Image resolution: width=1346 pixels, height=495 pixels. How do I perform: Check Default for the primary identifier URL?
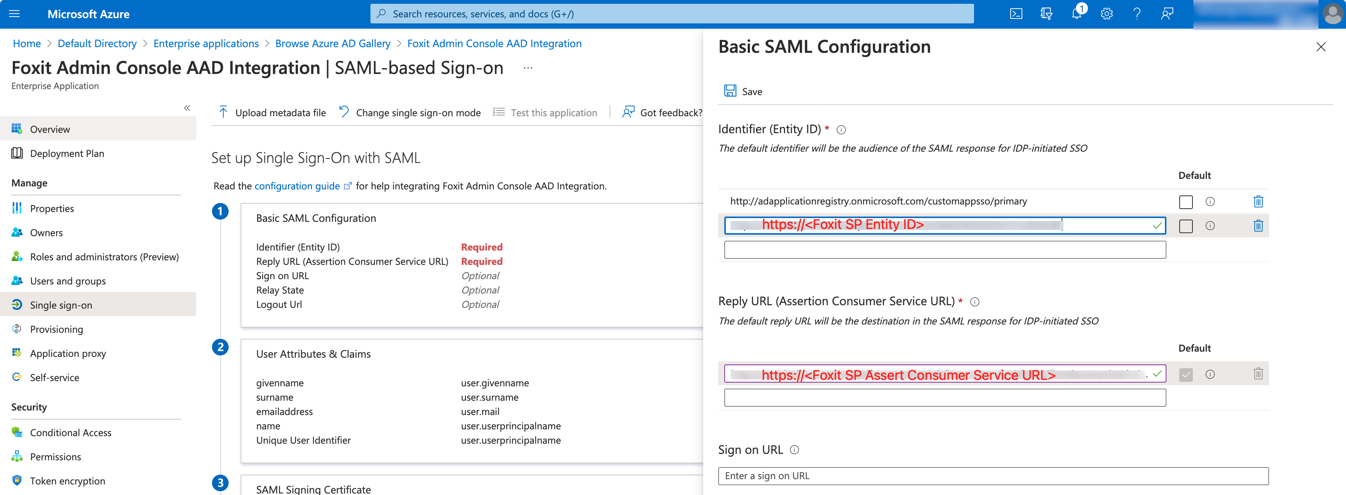(1186, 202)
